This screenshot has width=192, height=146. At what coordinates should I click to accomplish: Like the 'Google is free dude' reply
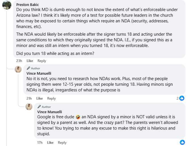click(x=50, y=143)
